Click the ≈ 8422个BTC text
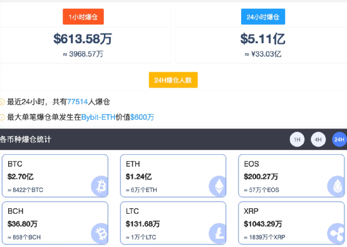This screenshot has height=247, width=347. pyautogui.click(x=26, y=190)
